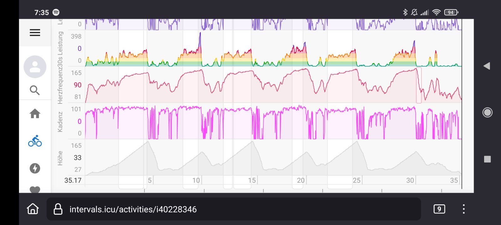Tap the lock site security icon
501x225 pixels.
[x=58, y=209]
